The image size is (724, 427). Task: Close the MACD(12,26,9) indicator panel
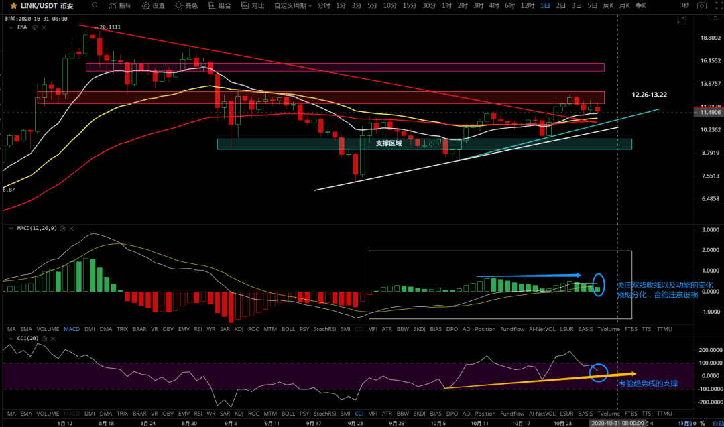[71, 229]
